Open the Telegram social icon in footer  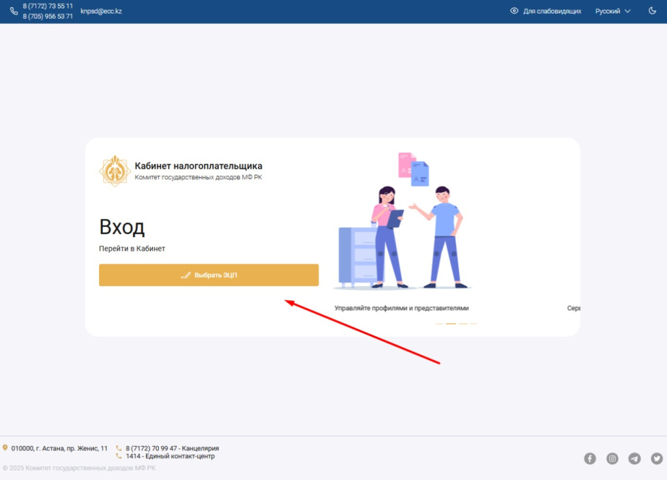point(634,459)
